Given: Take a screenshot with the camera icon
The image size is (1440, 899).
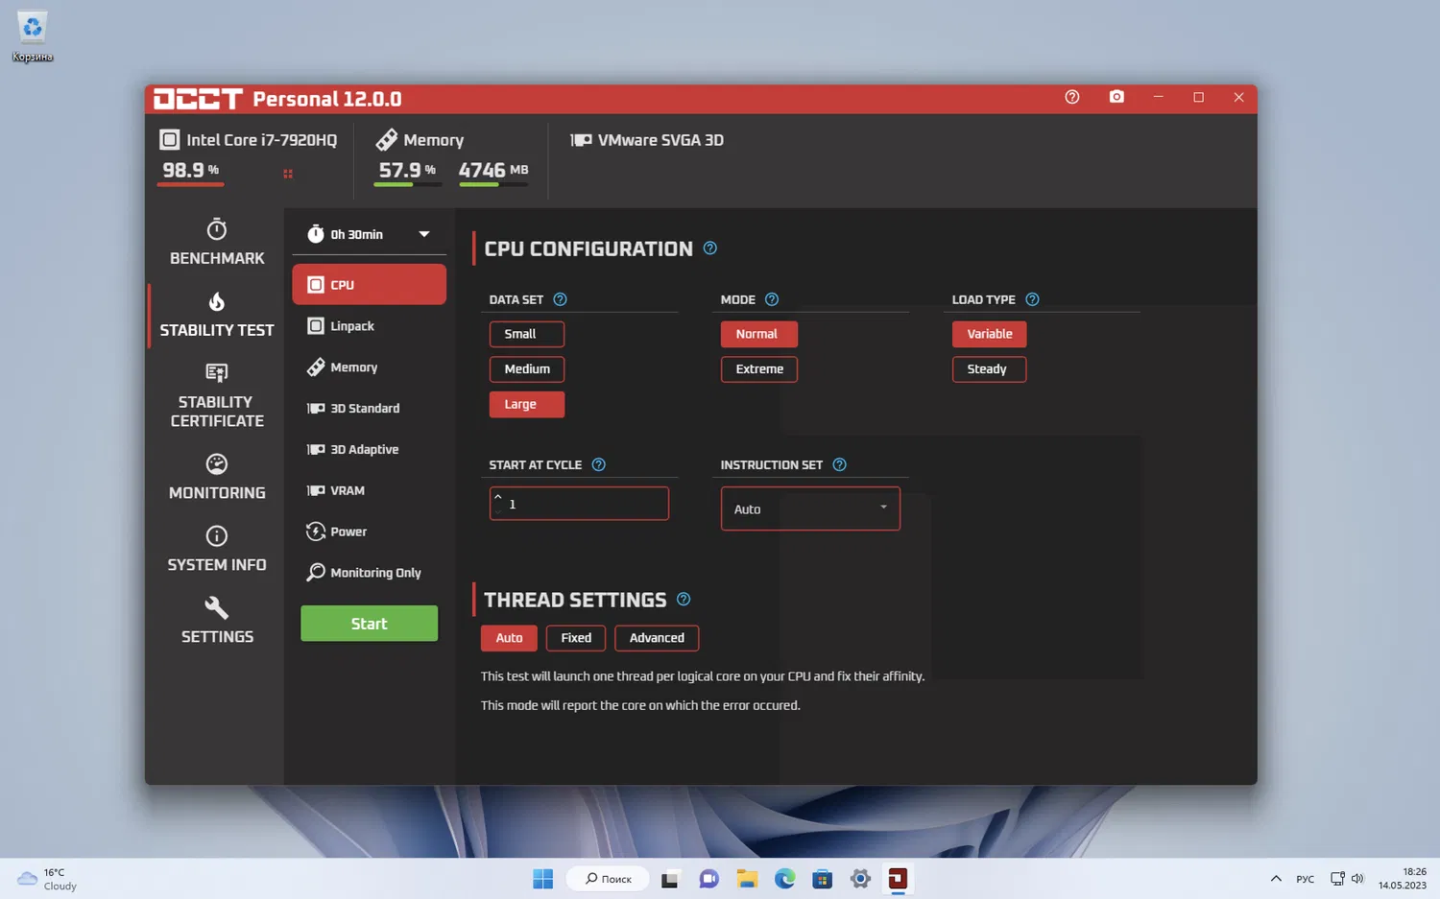Looking at the screenshot, I should click(x=1116, y=97).
